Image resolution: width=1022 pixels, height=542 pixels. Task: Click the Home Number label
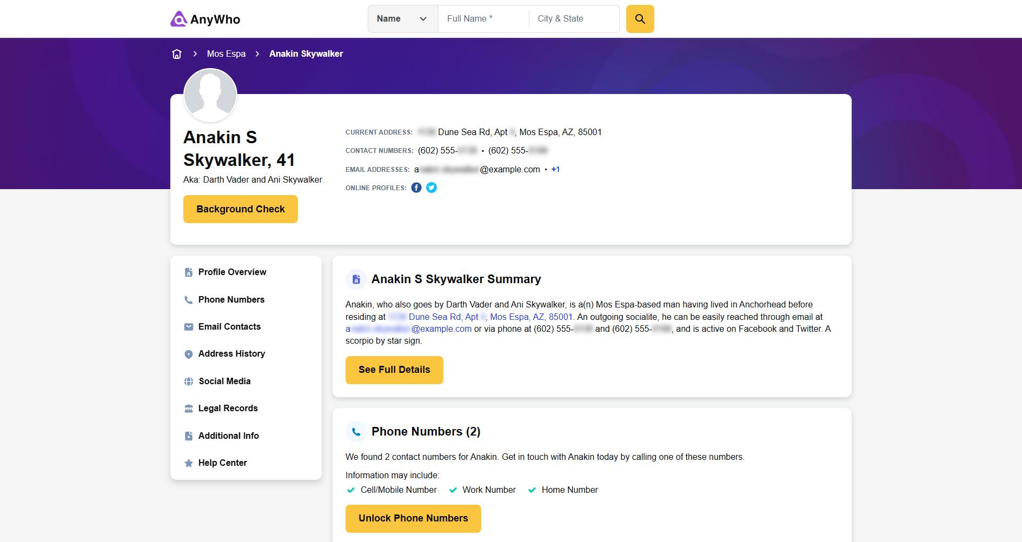pyautogui.click(x=569, y=490)
